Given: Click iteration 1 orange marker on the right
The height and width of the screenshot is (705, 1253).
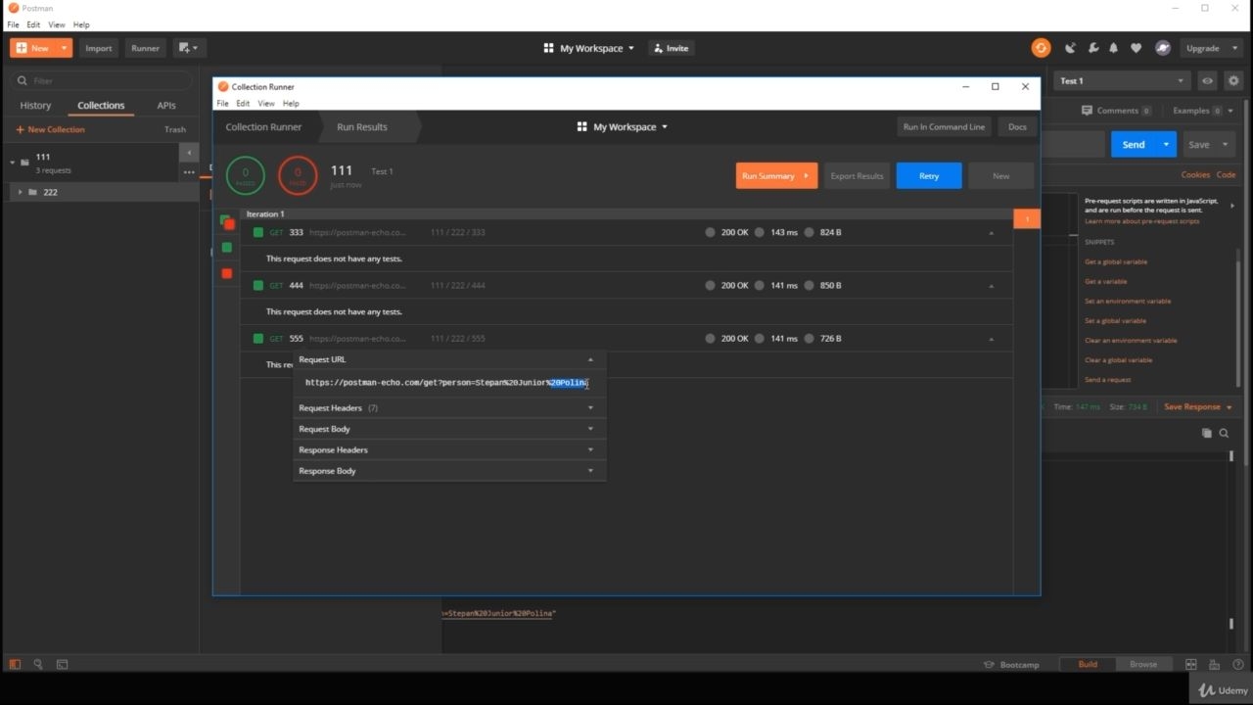Looking at the screenshot, I should coord(1027,219).
